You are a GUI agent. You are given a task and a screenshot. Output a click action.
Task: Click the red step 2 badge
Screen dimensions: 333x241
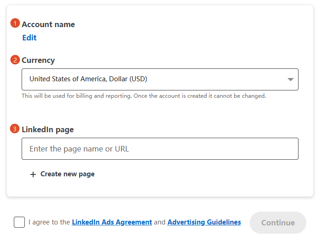[15, 60]
